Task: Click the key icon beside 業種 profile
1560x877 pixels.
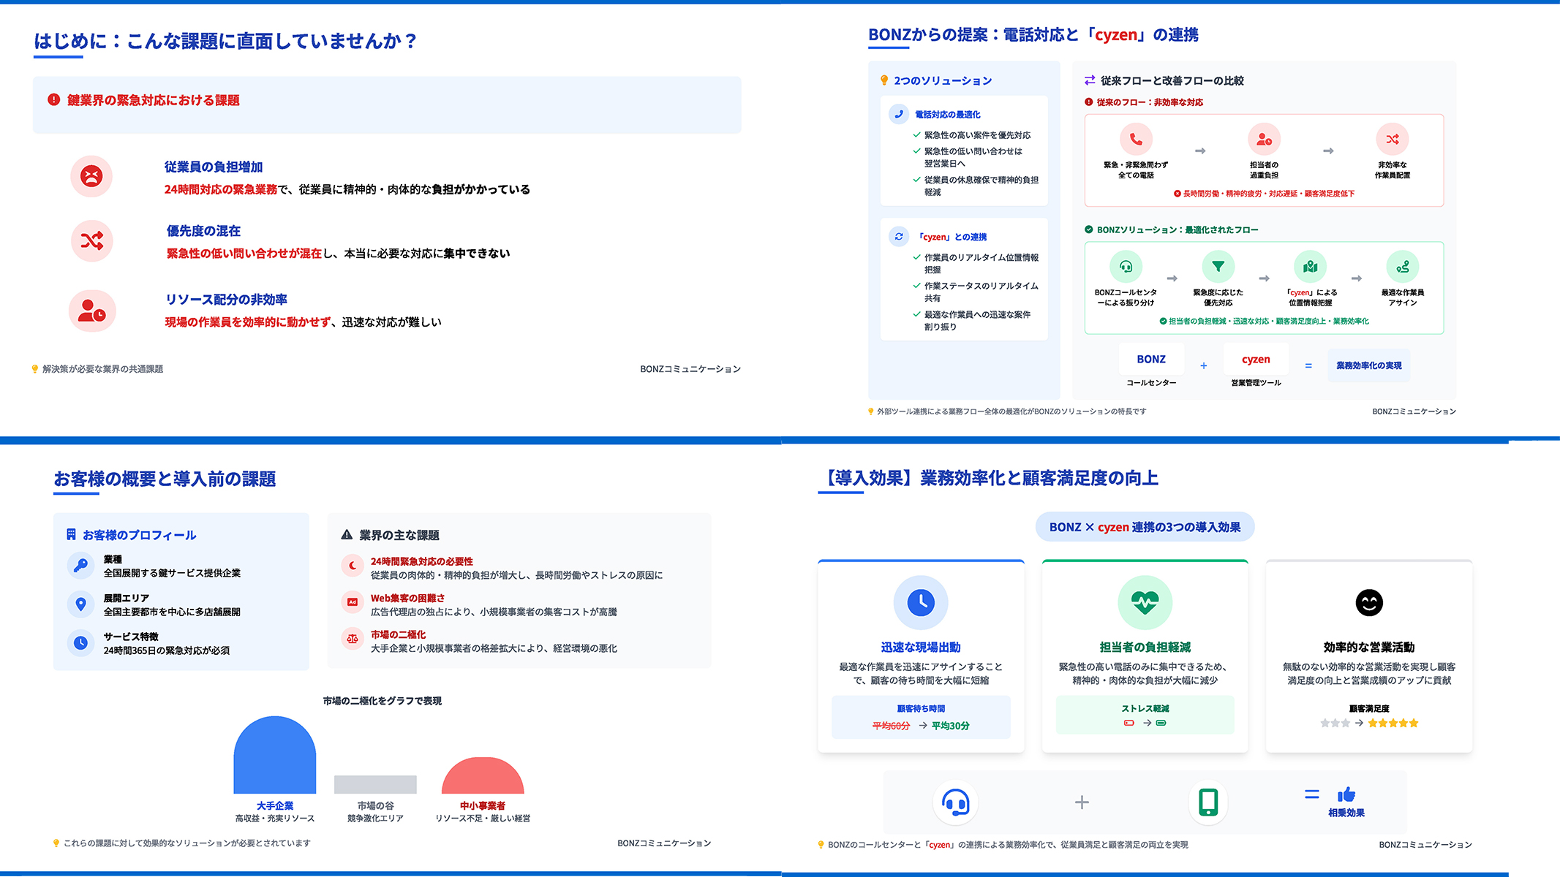Action: pos(81,565)
